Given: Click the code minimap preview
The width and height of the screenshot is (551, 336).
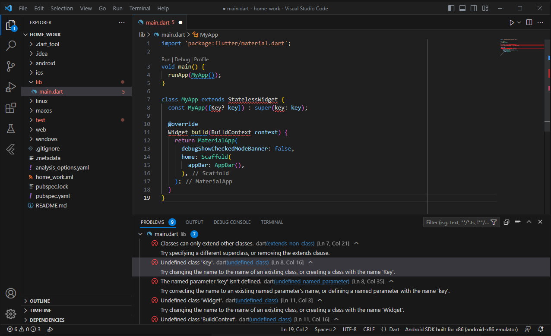Looking at the screenshot, I should (522, 47).
